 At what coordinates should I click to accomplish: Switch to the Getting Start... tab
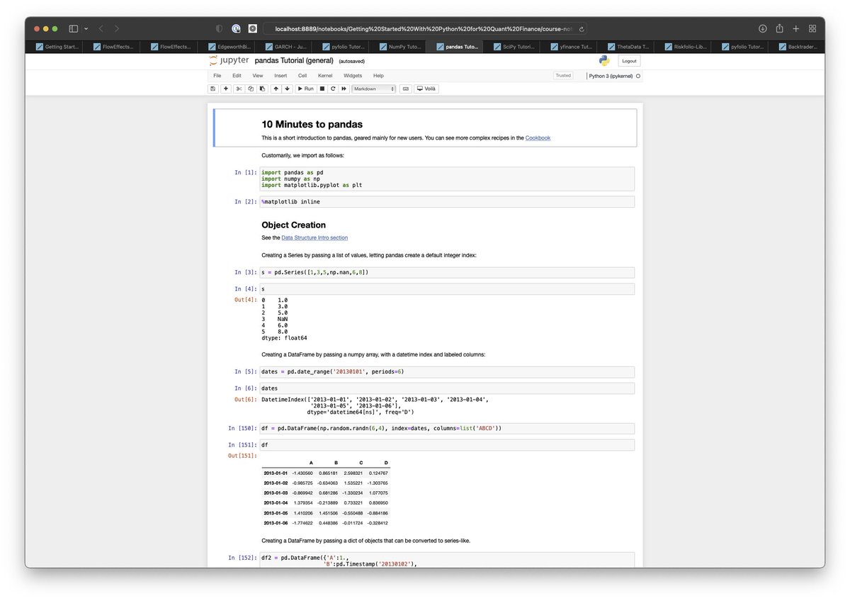click(x=57, y=47)
